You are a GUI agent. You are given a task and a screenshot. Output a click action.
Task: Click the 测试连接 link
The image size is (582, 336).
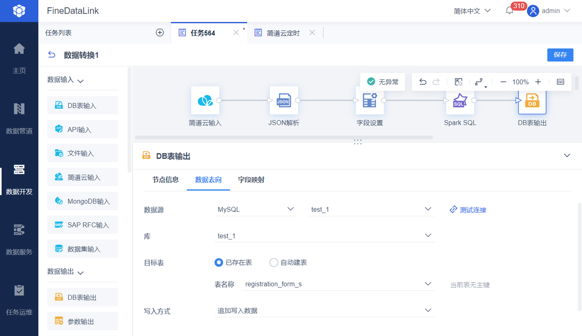[468, 210]
